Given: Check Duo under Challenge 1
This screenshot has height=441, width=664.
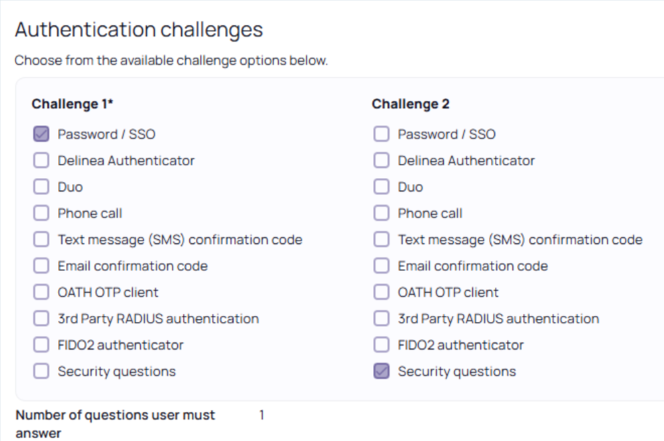Looking at the screenshot, I should [41, 187].
